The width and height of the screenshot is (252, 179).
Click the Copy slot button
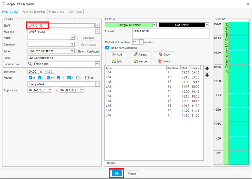click(x=164, y=54)
